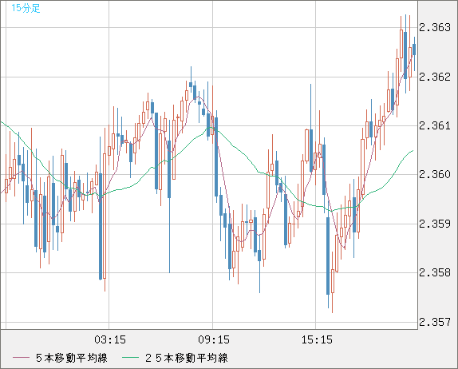Click the 15:15 time axis label
The height and width of the screenshot is (369, 458).
317,339
